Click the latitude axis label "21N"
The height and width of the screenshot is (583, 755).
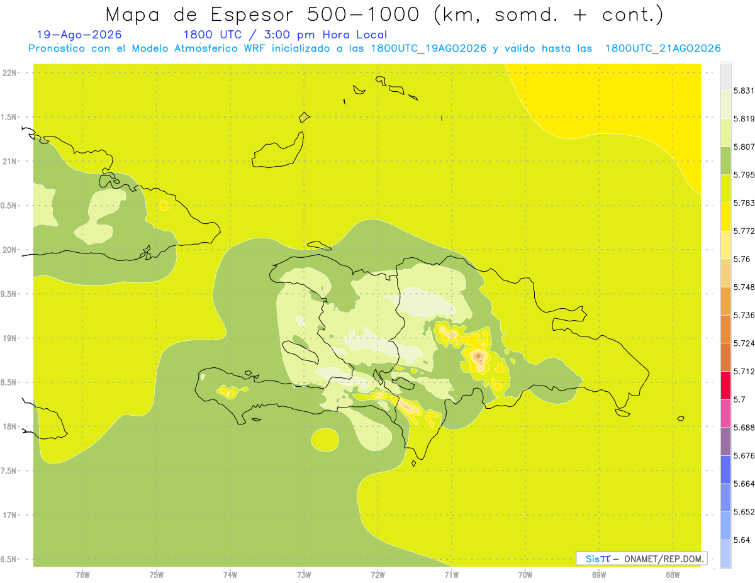pyautogui.click(x=9, y=161)
